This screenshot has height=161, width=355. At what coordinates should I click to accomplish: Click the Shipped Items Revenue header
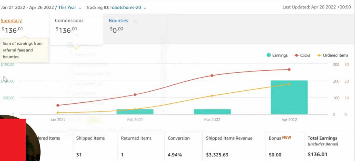tap(229, 138)
